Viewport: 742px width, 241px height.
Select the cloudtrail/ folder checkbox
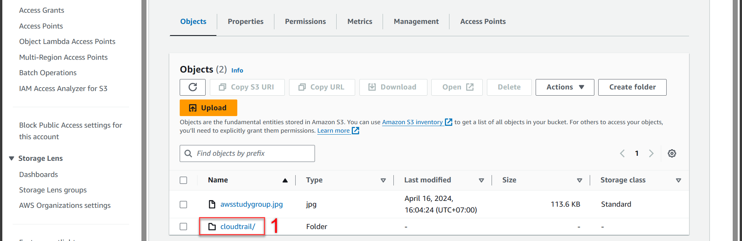184,227
